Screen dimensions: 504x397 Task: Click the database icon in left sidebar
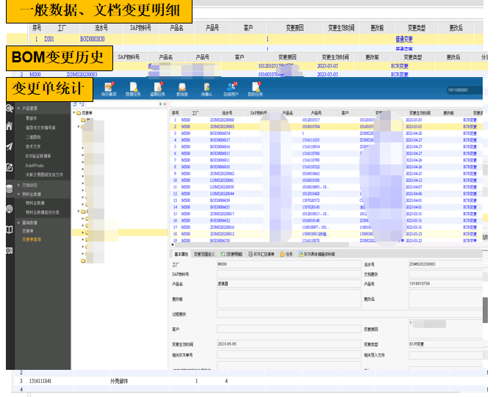click(x=9, y=188)
